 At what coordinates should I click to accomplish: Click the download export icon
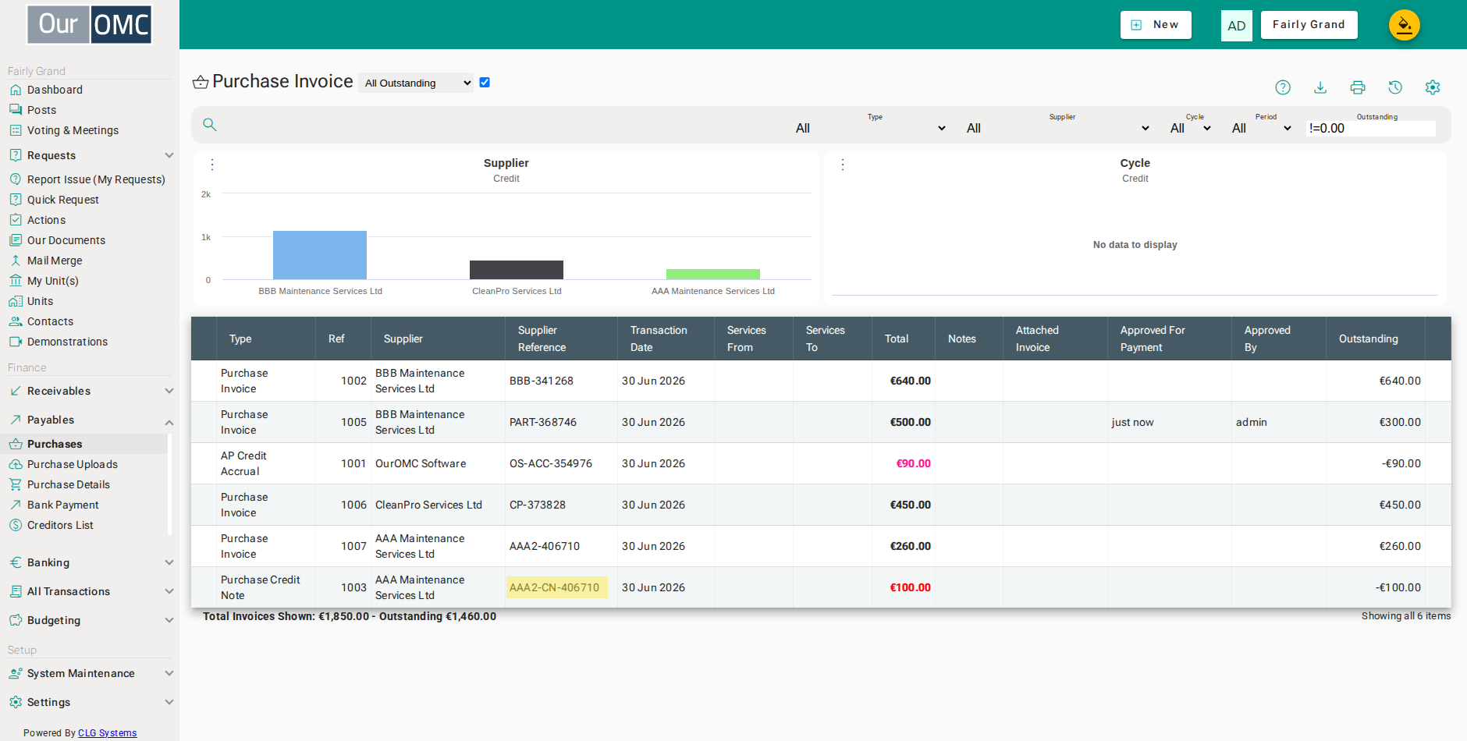click(x=1320, y=87)
